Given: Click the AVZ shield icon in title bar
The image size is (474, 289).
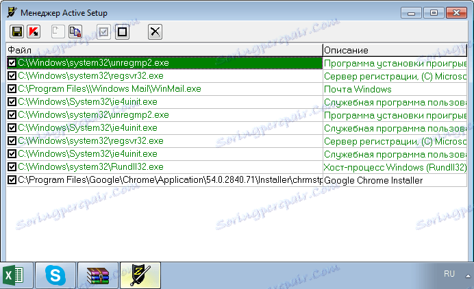Looking at the screenshot, I should 12,12.
